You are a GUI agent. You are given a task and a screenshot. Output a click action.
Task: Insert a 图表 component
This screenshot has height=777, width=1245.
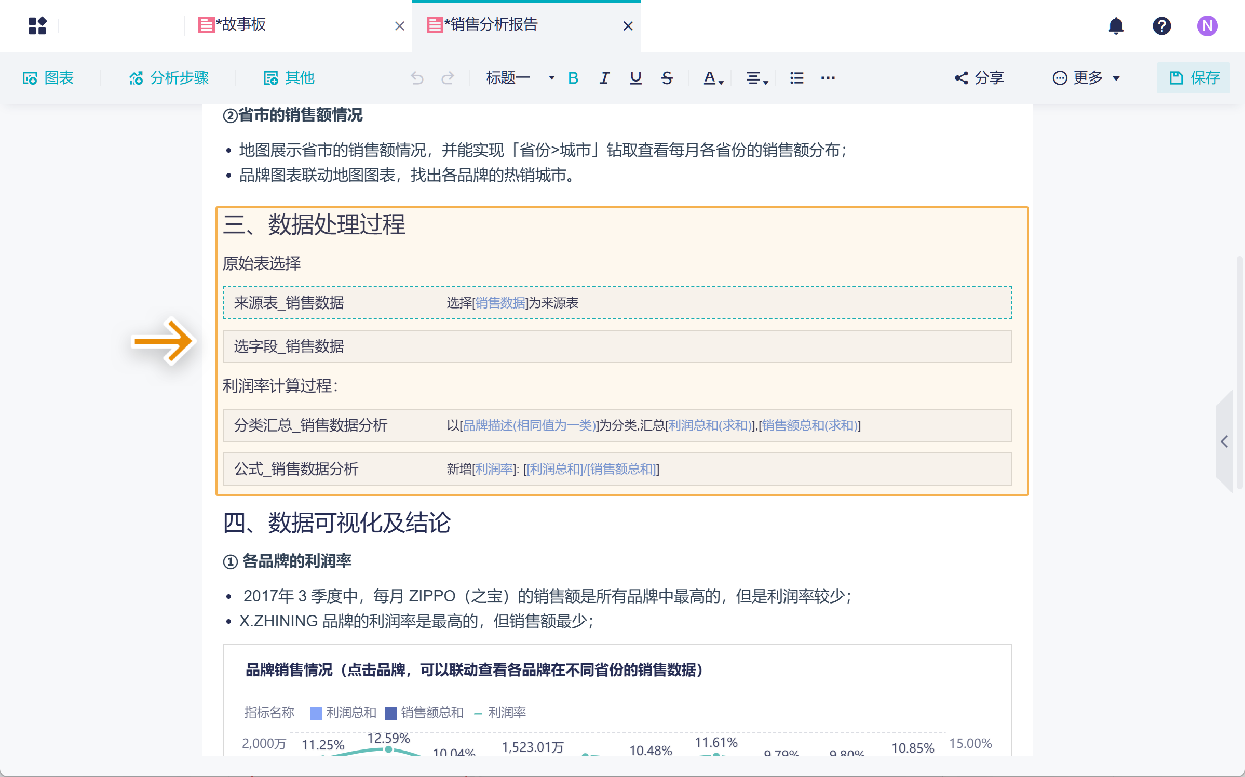click(x=48, y=78)
